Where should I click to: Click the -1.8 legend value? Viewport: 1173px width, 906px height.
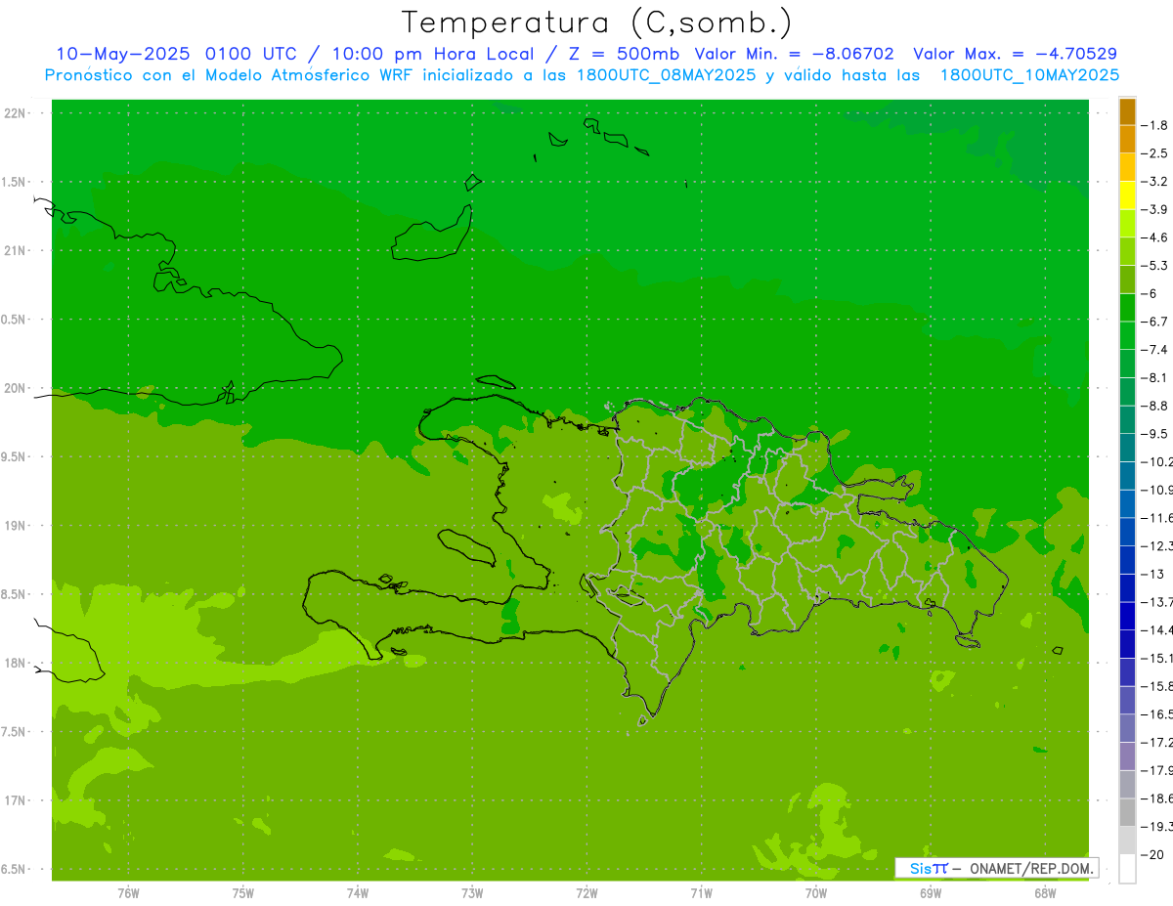coord(1156,125)
